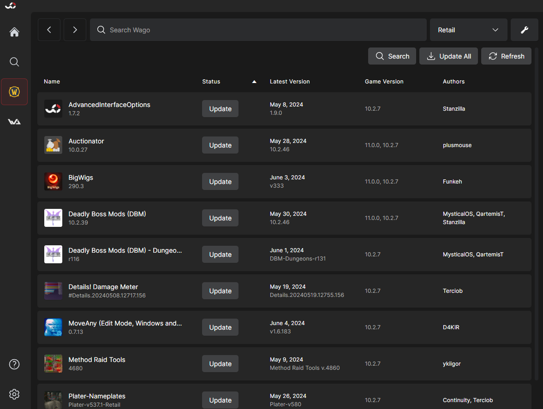543x409 pixels.
Task: Open Method Raid Tools name
Action: [x=97, y=360]
